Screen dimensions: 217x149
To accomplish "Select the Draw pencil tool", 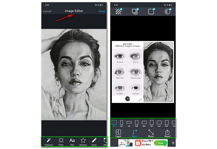I will tap(94, 141).
